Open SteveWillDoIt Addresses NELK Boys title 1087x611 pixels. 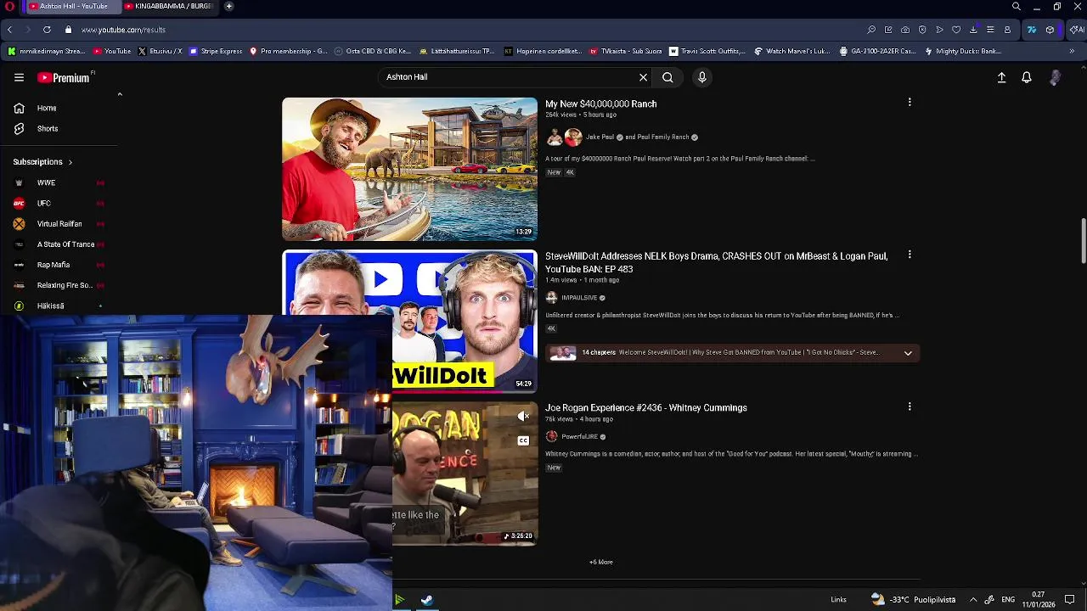[x=716, y=262]
